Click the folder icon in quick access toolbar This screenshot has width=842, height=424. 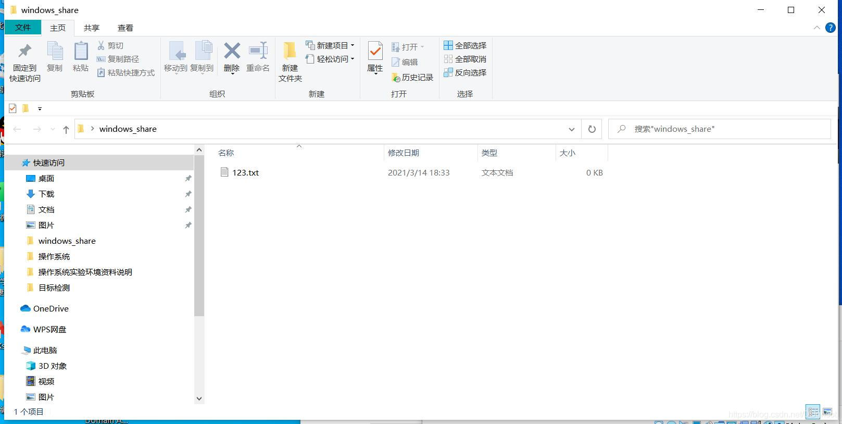click(25, 108)
